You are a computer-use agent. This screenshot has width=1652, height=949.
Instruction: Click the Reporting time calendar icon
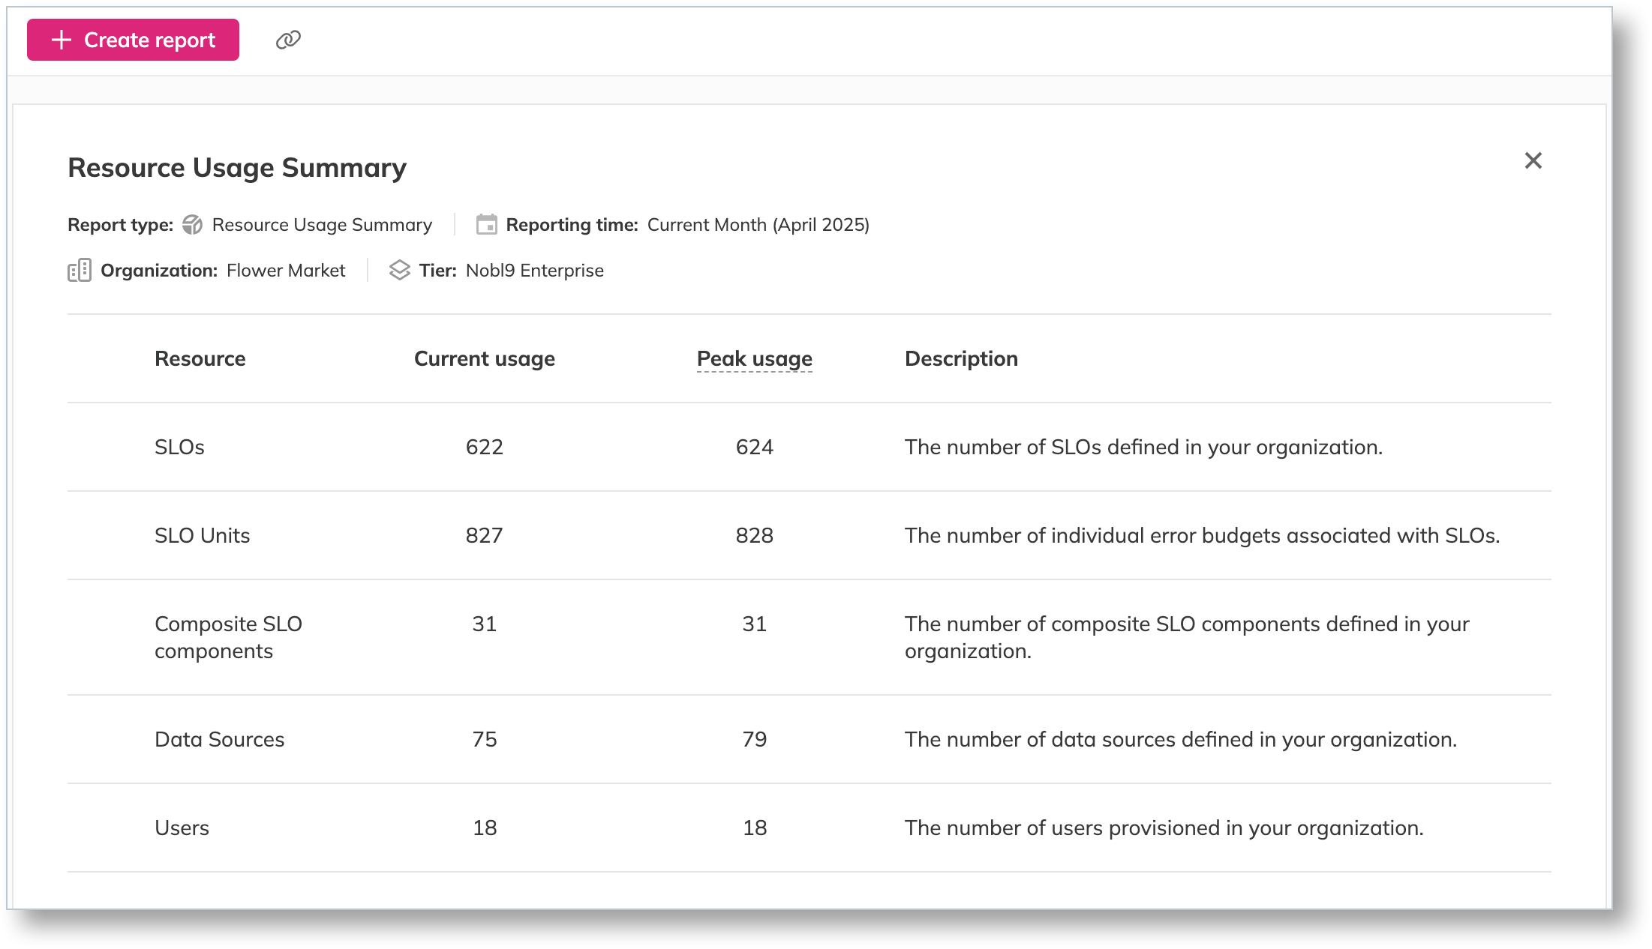click(486, 224)
